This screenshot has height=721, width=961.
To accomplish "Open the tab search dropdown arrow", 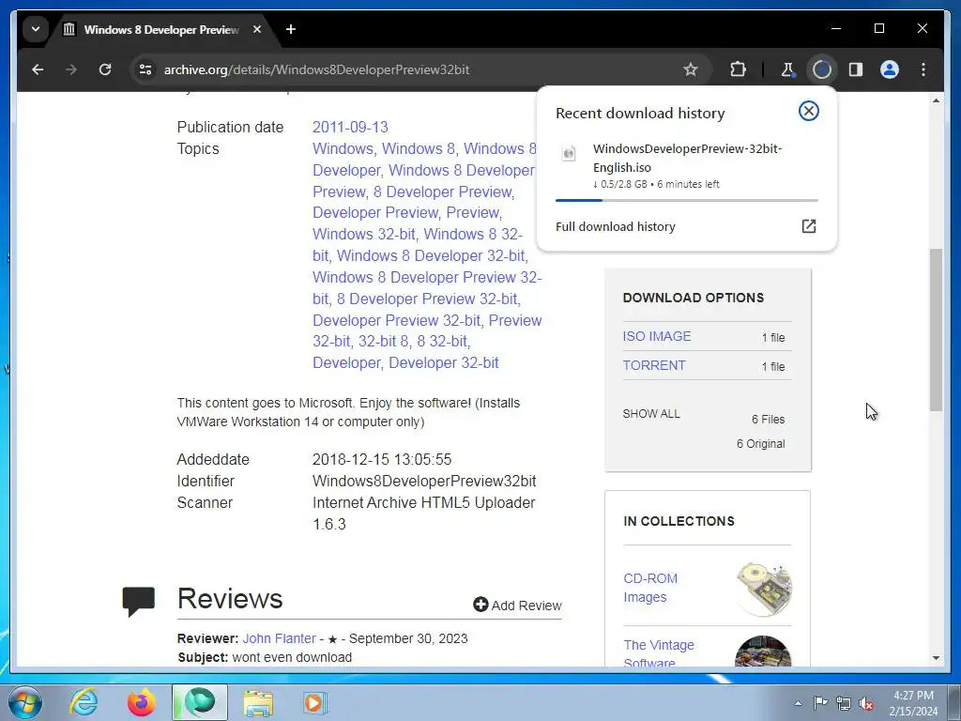I will [36, 29].
